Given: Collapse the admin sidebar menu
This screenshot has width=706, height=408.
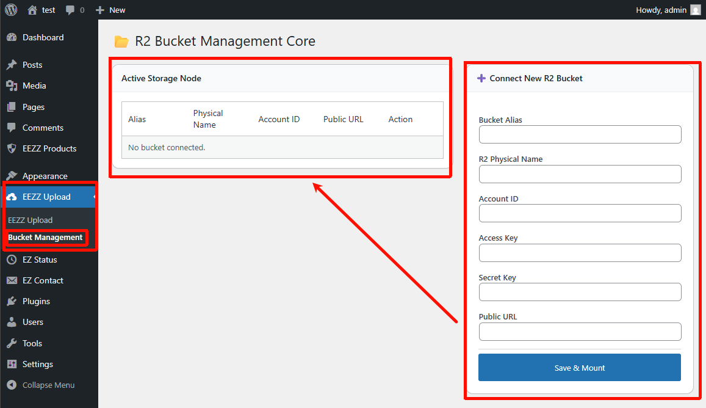Looking at the screenshot, I should click(x=48, y=385).
